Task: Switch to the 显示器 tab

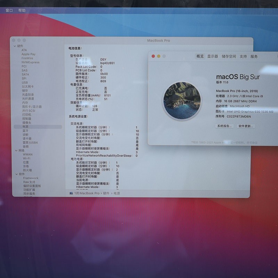Action: pos(212,56)
